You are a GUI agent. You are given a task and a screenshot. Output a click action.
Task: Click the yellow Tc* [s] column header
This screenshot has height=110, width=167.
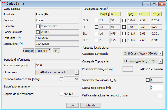pos(156,14)
